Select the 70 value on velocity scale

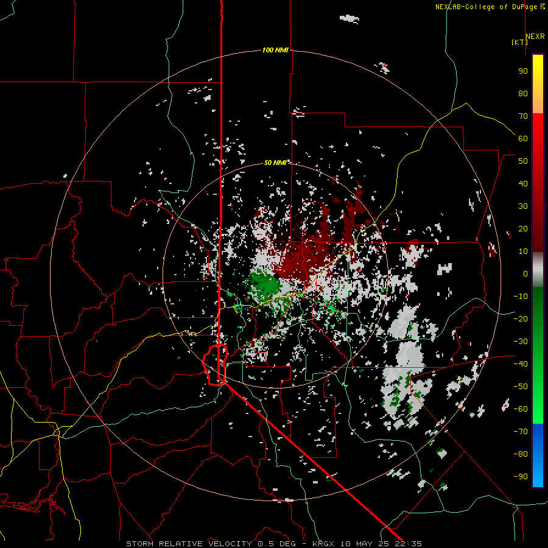coord(523,116)
